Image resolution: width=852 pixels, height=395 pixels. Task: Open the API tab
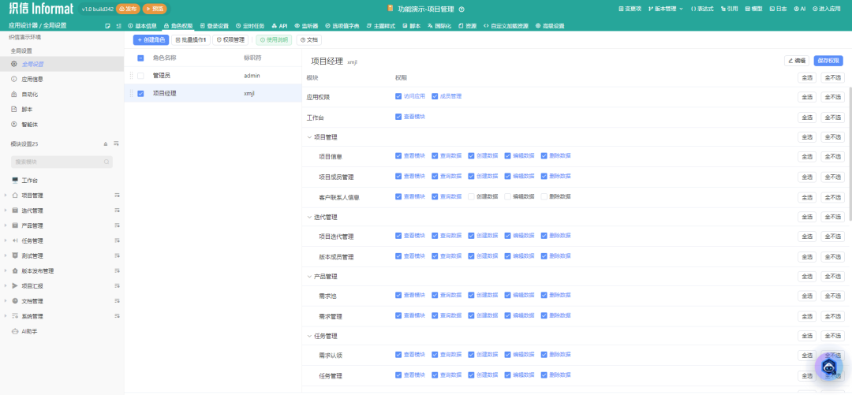[279, 25]
